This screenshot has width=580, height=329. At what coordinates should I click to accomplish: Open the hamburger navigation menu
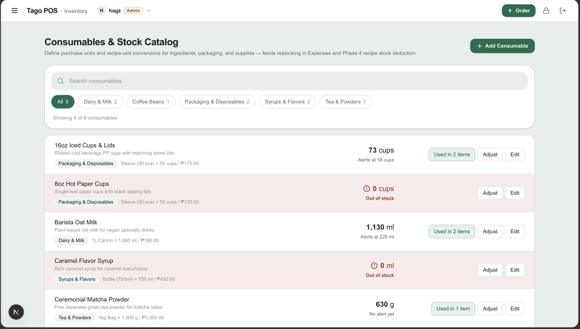coord(14,11)
